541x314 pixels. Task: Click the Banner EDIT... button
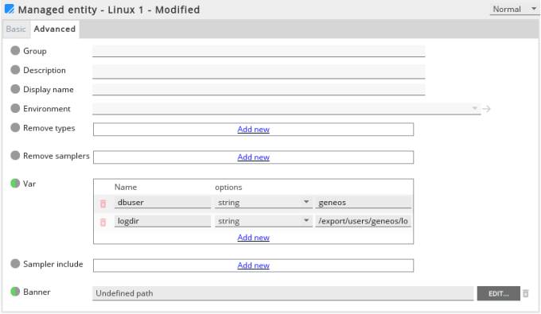coord(499,293)
